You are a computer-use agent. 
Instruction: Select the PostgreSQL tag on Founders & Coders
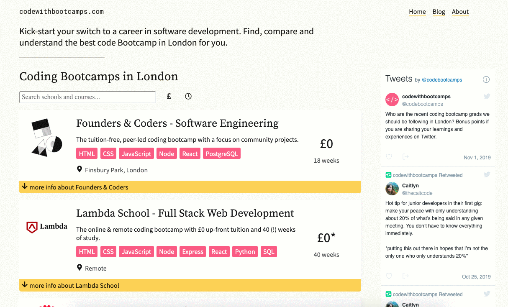pyautogui.click(x=222, y=153)
